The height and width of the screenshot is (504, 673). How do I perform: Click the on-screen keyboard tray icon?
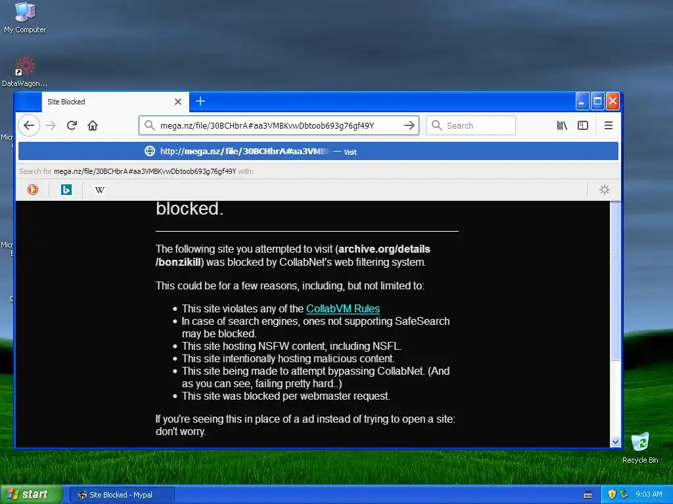(x=588, y=495)
